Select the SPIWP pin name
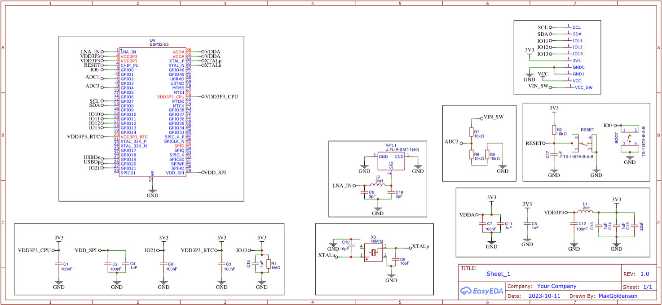662x305 pixels. click(177, 164)
